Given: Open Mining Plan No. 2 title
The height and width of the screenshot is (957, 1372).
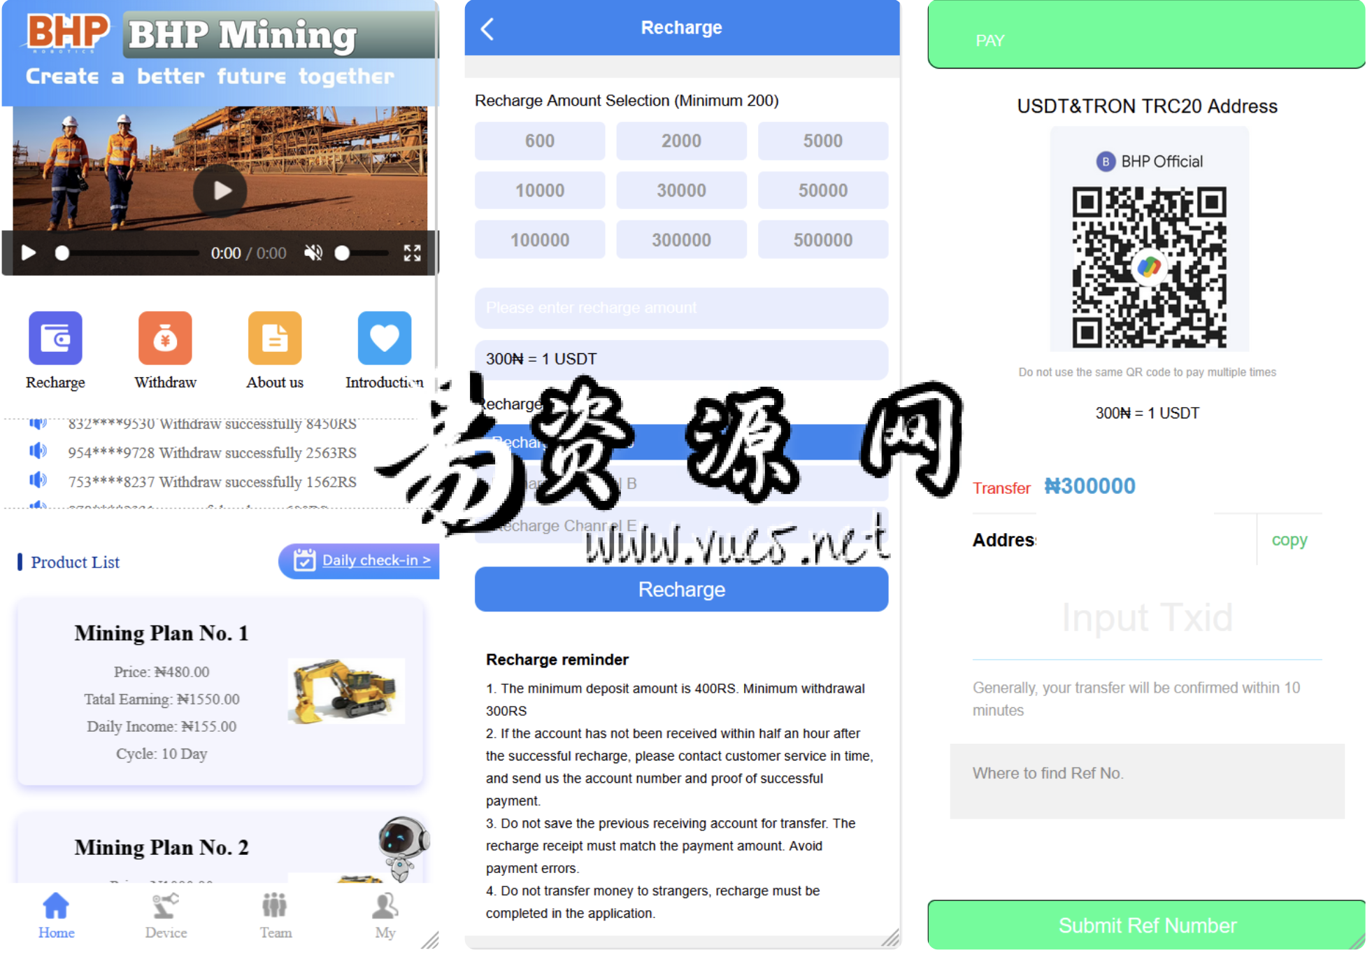Looking at the screenshot, I should point(162,847).
